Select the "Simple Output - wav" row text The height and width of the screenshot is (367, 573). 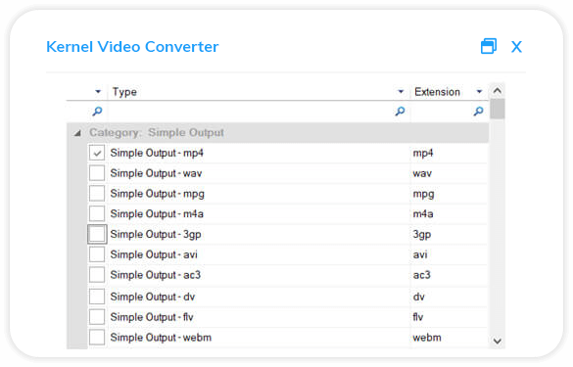coord(156,173)
